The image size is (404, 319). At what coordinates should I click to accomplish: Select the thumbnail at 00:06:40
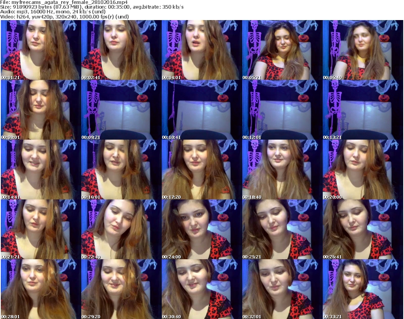(362, 50)
